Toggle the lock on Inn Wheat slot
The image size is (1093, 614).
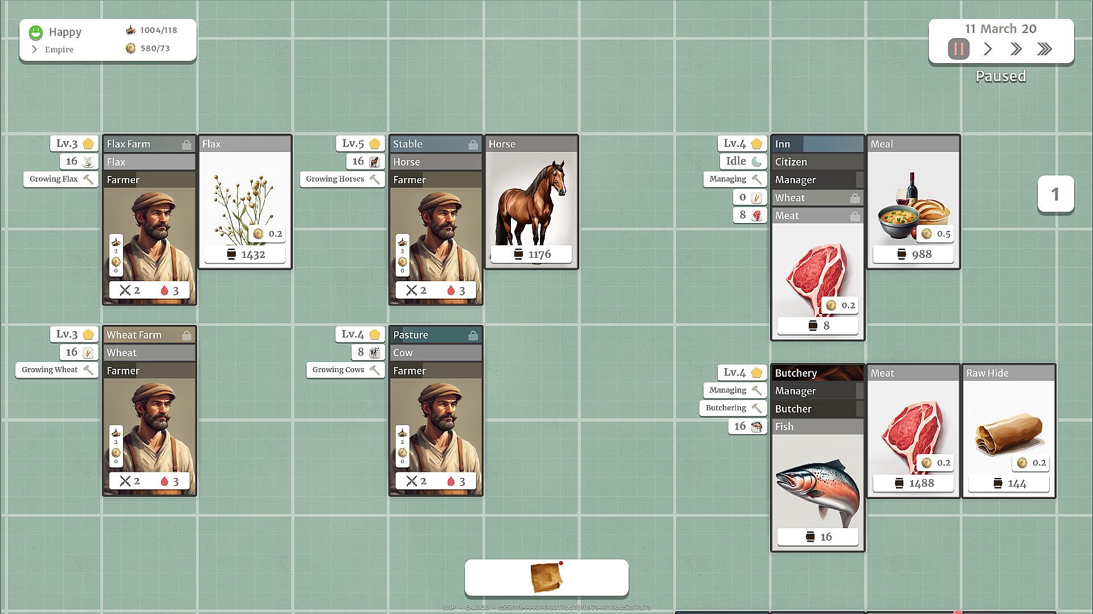(855, 198)
